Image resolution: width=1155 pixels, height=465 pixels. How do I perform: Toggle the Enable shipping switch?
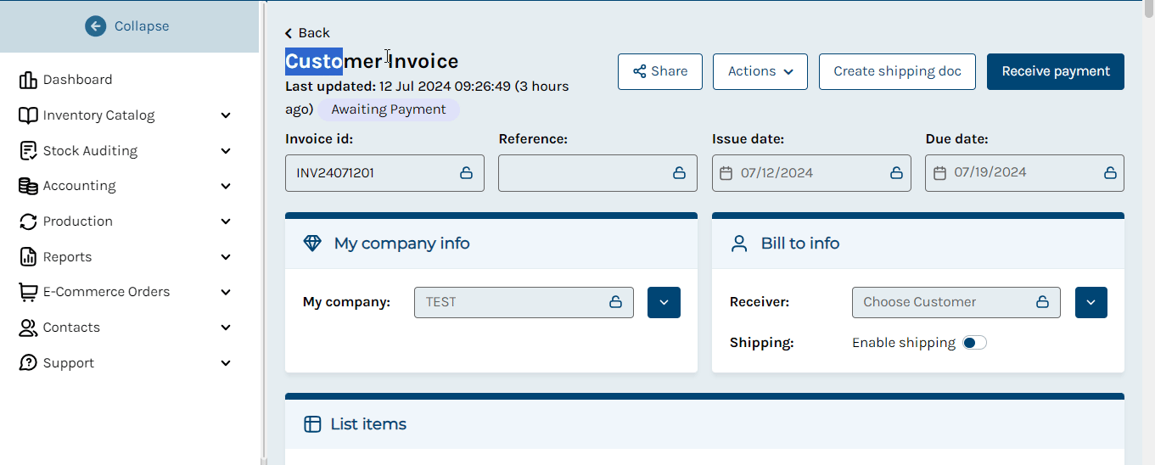pyautogui.click(x=974, y=343)
